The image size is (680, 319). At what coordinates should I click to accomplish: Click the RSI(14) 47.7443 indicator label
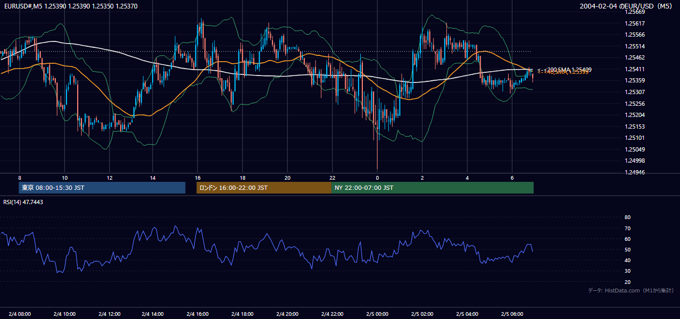(23, 202)
